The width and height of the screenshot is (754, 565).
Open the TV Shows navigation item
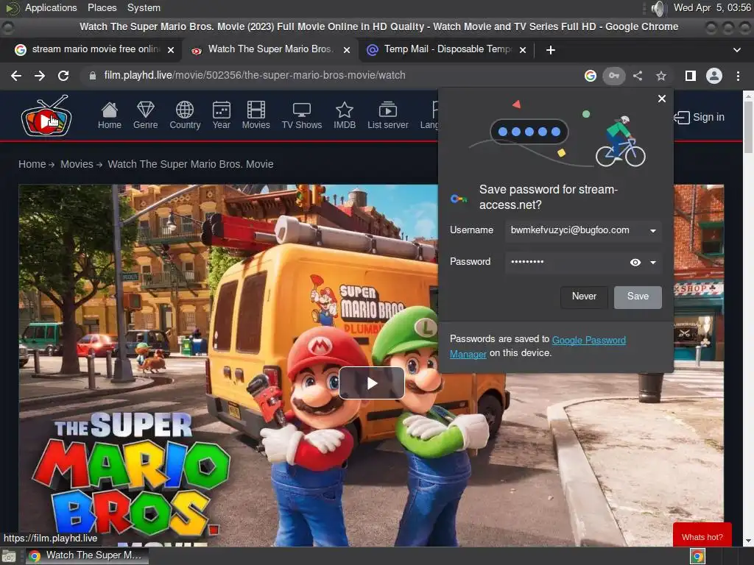[301, 116]
